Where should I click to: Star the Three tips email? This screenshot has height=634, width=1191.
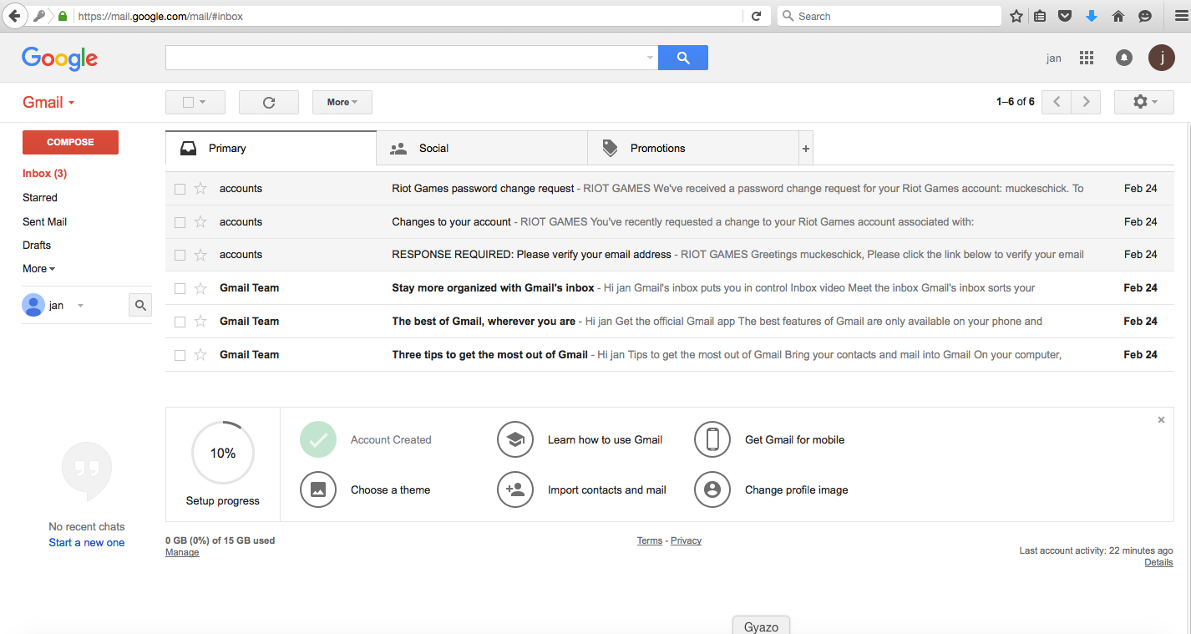200,355
